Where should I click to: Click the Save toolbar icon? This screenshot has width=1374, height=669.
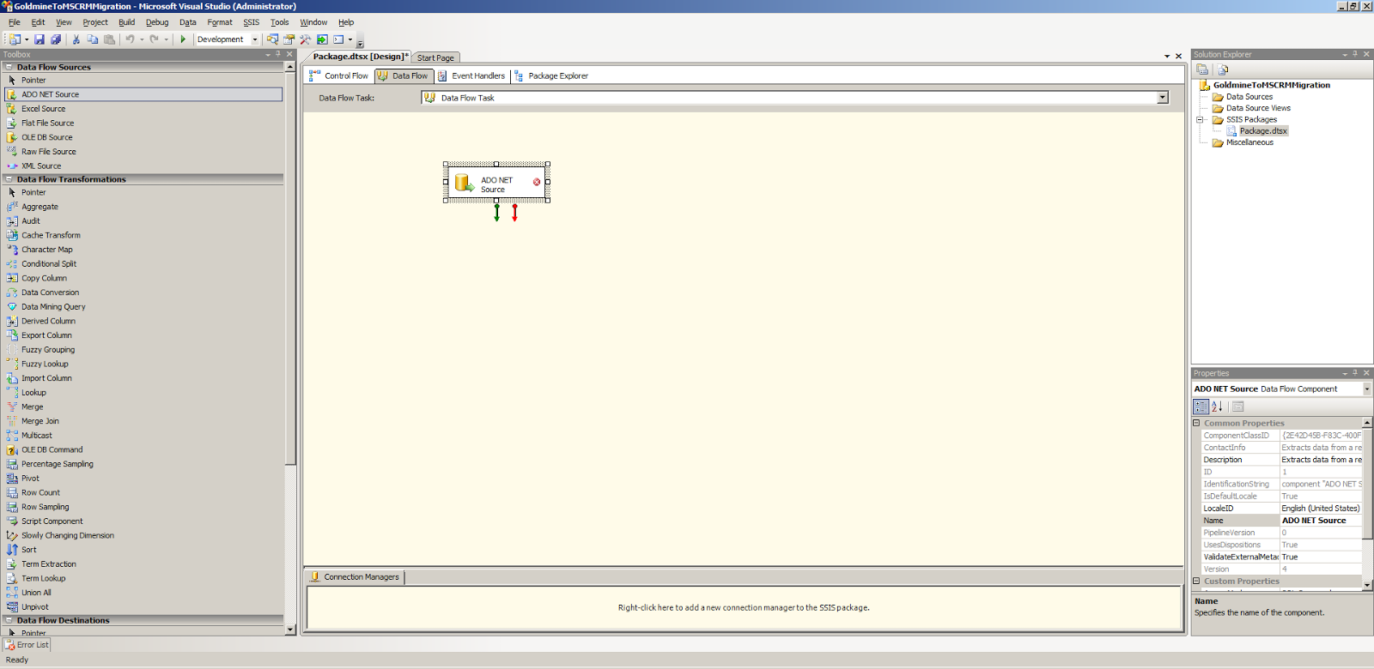coord(40,39)
